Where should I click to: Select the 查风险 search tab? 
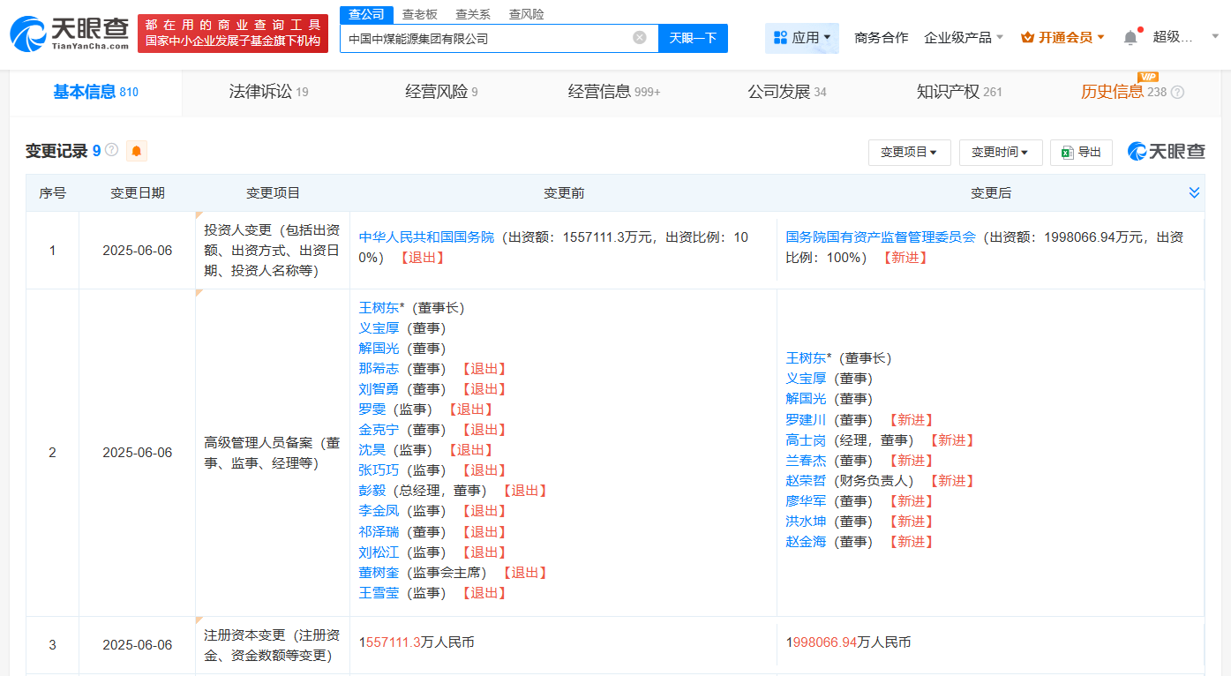pos(527,14)
